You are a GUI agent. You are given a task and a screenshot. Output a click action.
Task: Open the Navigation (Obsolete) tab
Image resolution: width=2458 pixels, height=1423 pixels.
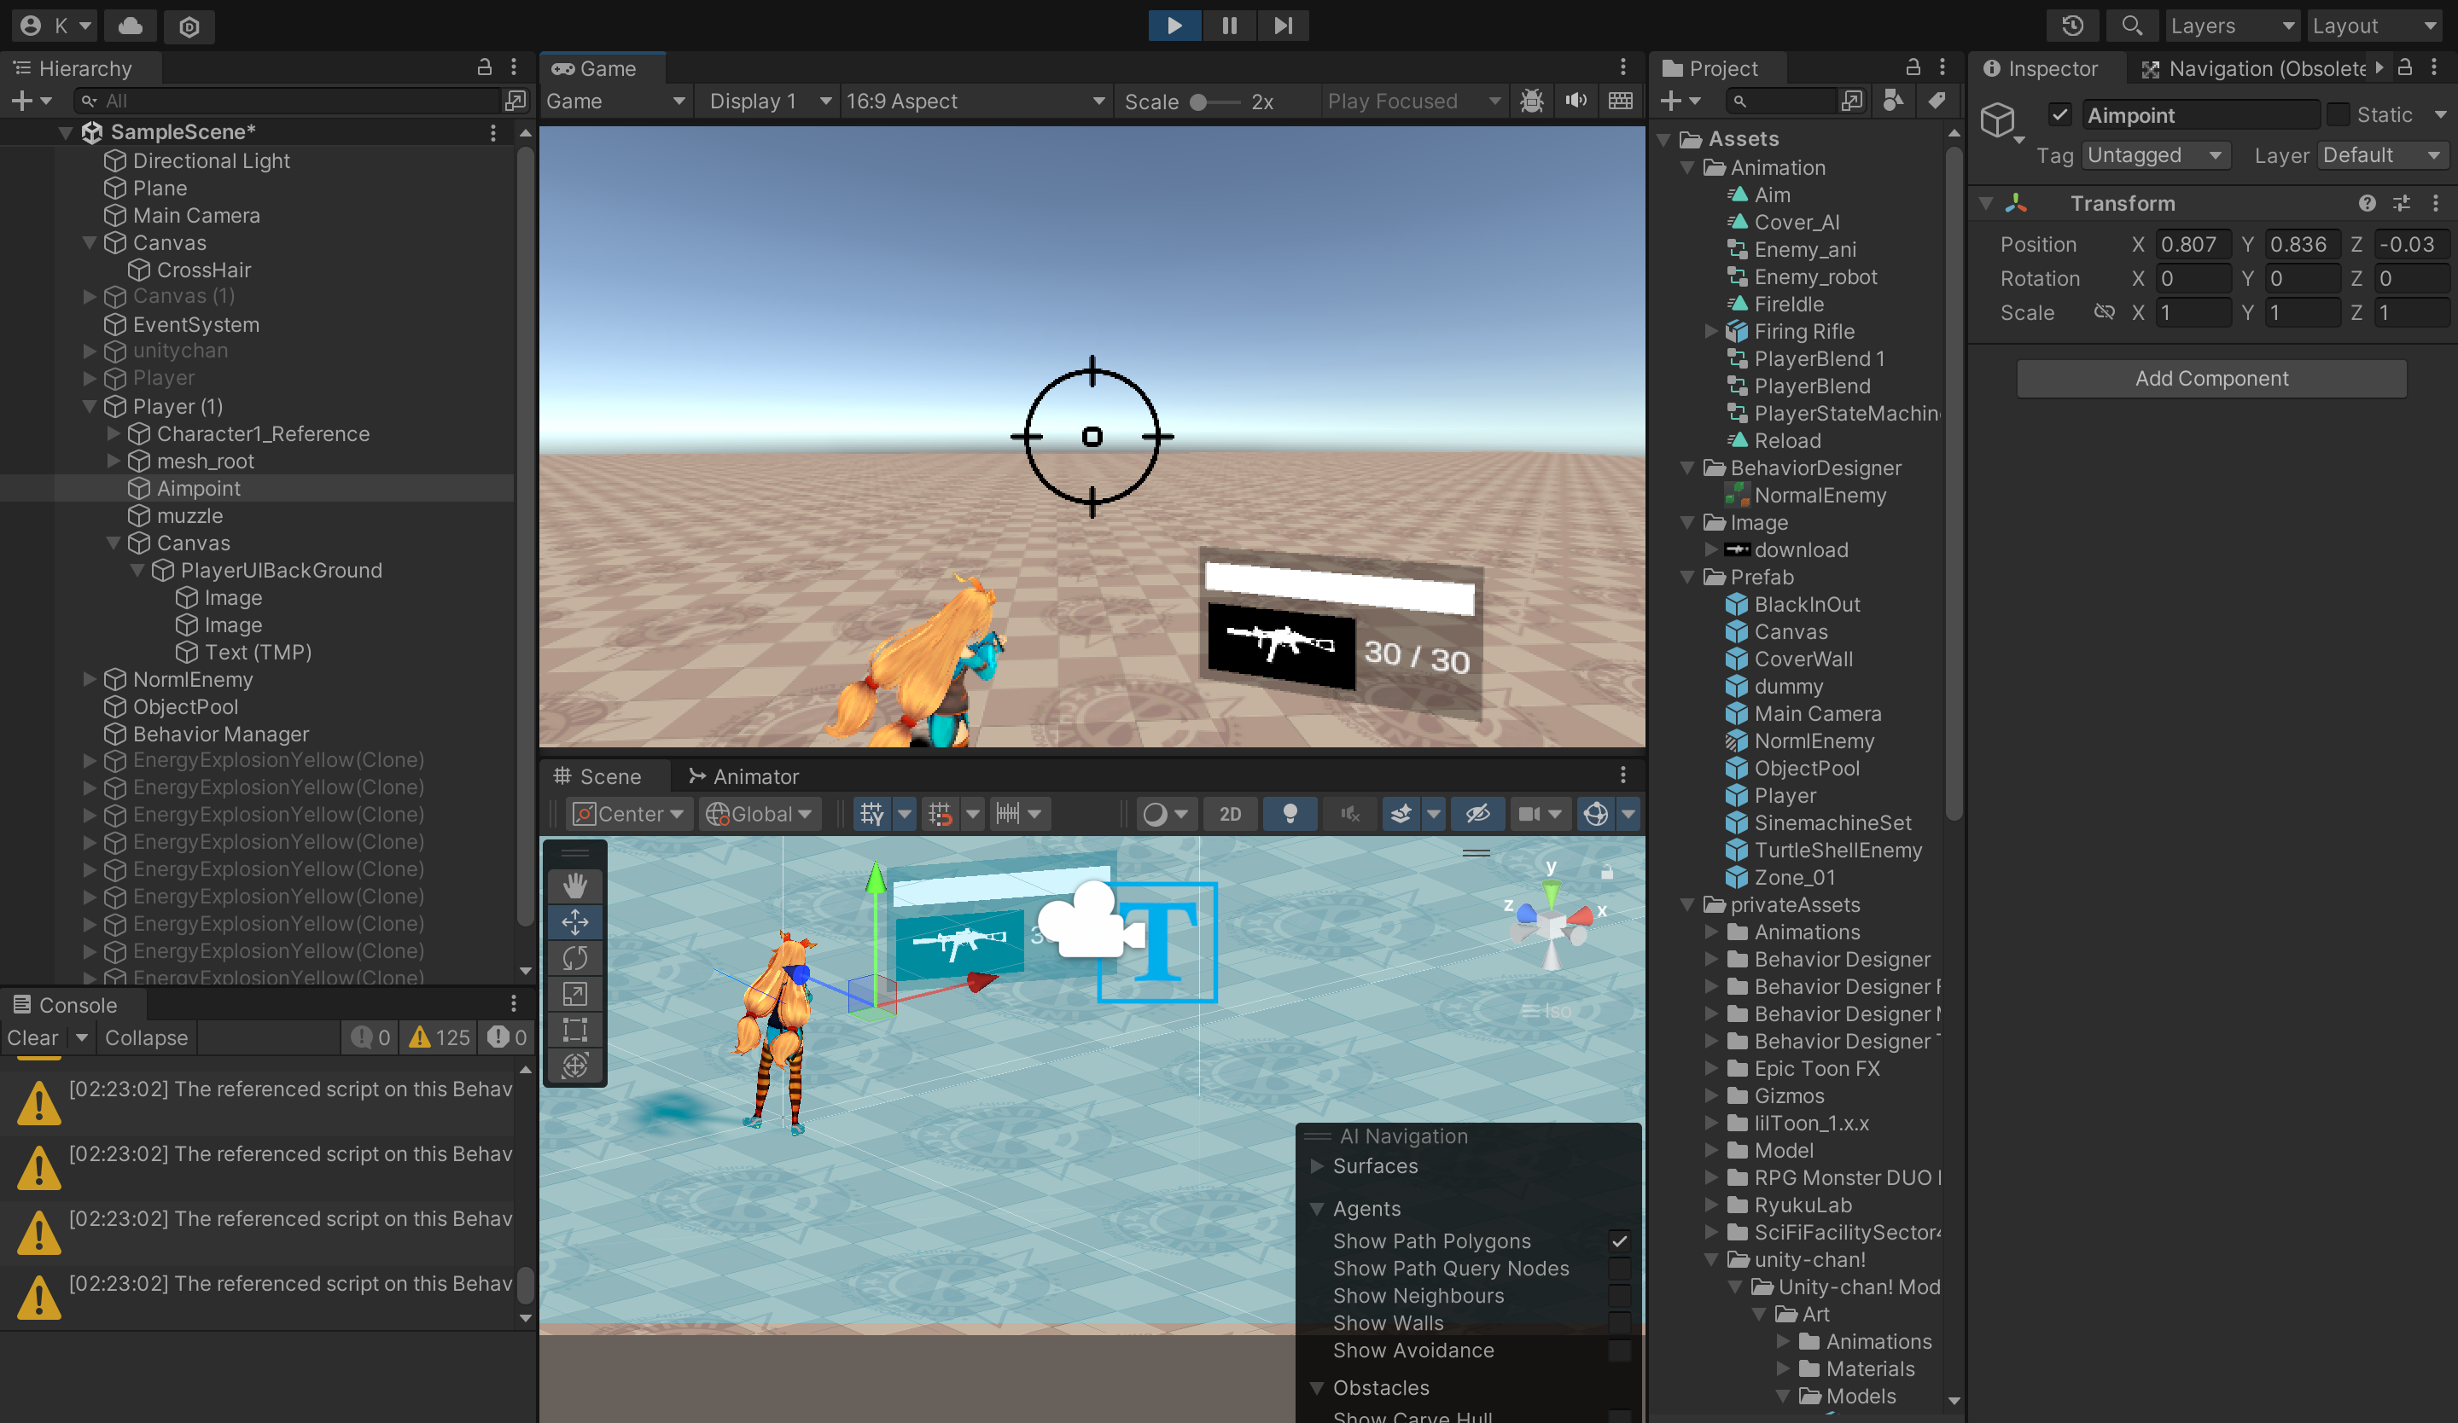tap(2254, 68)
